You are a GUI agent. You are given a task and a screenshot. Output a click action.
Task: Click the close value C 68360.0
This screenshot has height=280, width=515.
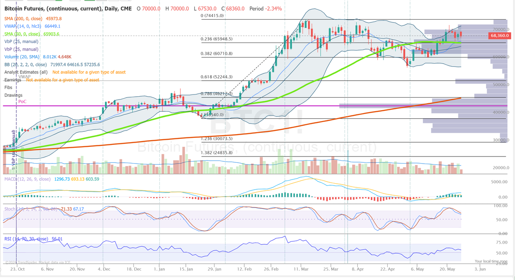[x=233, y=8]
